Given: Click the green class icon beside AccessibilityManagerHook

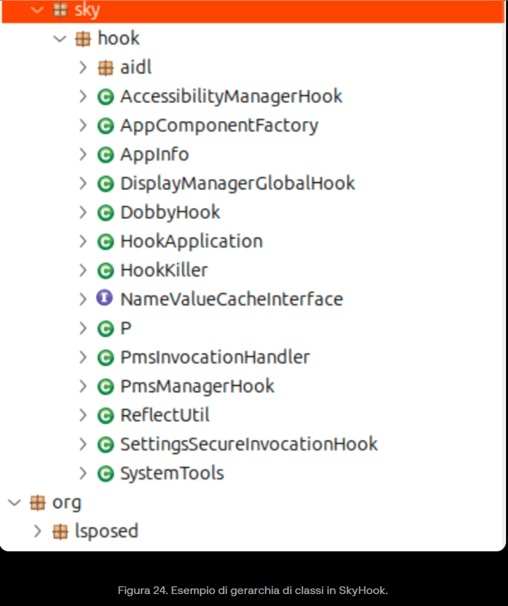Looking at the screenshot, I should tap(105, 97).
